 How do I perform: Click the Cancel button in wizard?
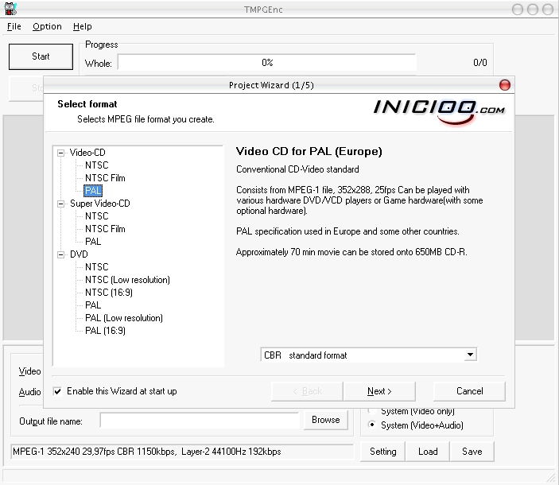click(x=469, y=391)
